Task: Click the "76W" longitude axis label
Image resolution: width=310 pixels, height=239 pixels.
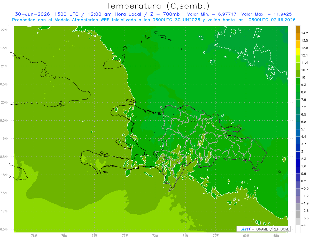Action: (34, 236)
